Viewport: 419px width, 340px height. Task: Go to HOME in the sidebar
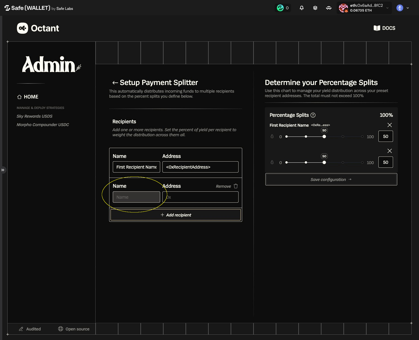pyautogui.click(x=28, y=97)
